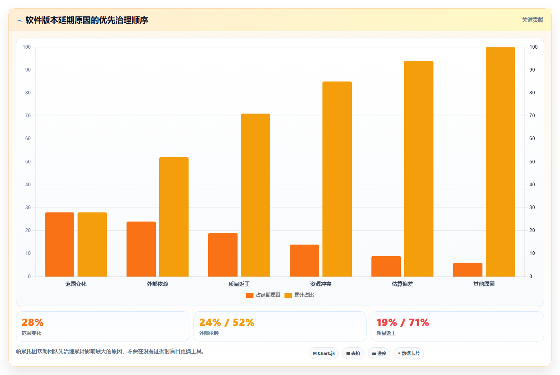The height and width of the screenshot is (375, 560).
Task: Click the icon in the 表格 tag
Action: (348, 354)
